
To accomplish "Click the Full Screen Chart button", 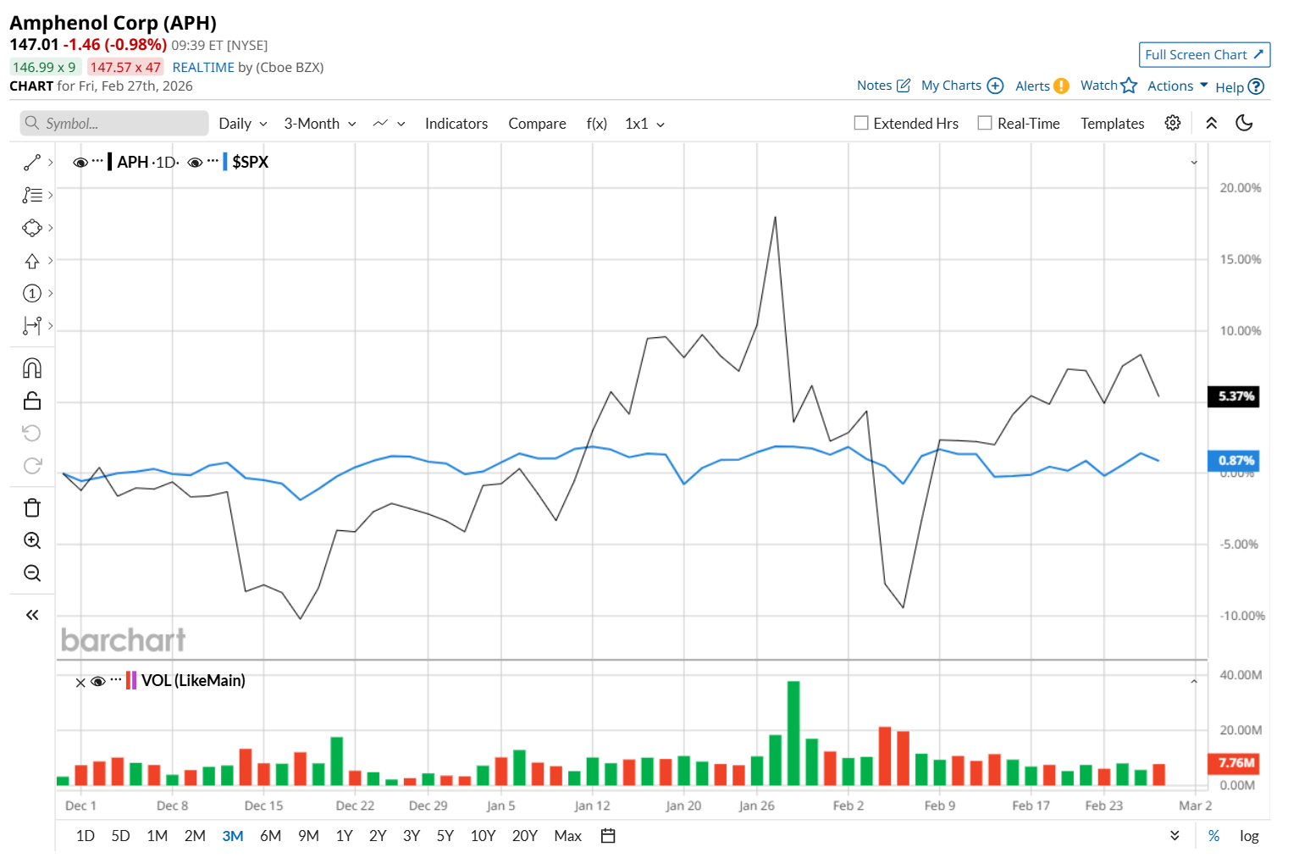I will 1204,54.
